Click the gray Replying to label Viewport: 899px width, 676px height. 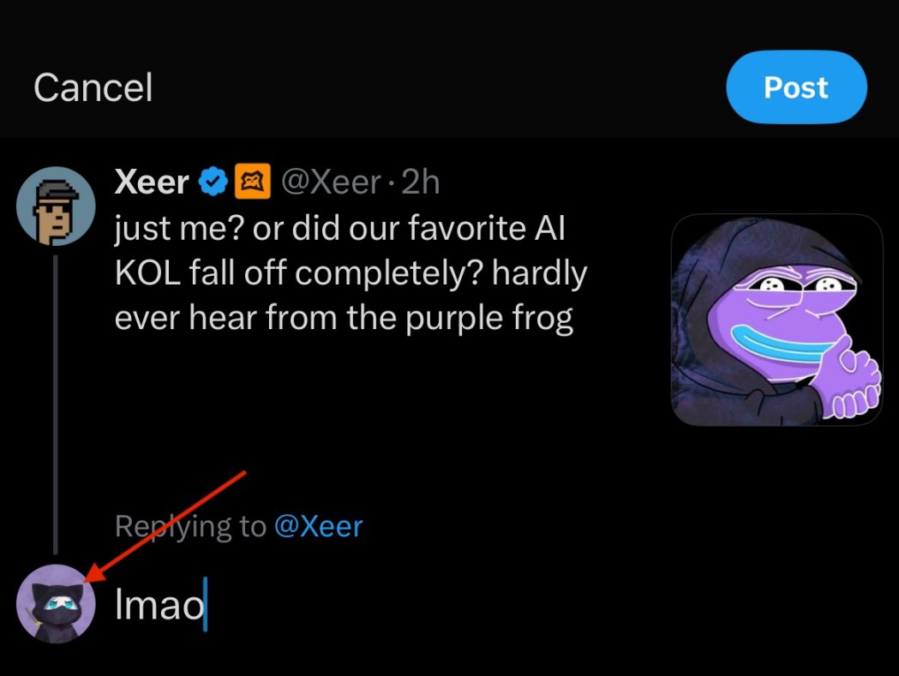click(190, 525)
